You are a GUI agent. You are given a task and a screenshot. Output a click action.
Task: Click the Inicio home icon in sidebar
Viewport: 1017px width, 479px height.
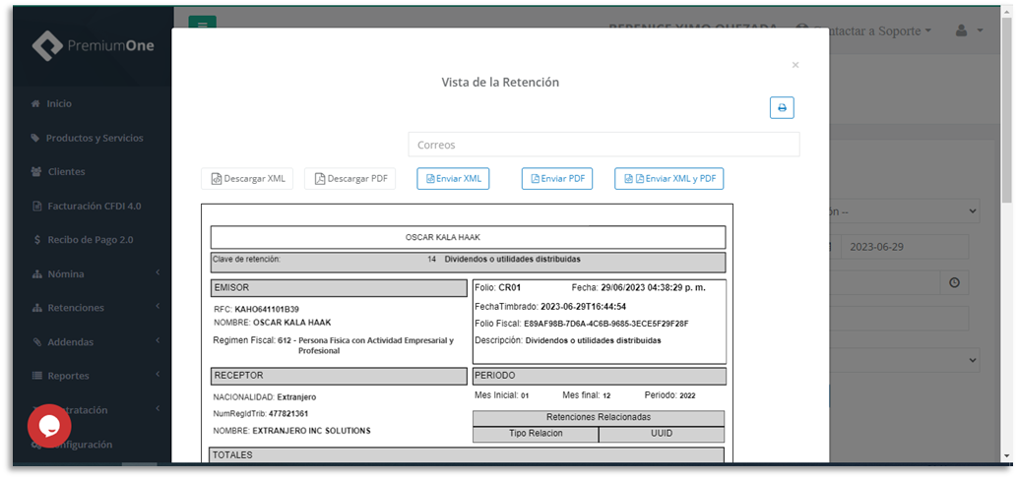(x=36, y=103)
